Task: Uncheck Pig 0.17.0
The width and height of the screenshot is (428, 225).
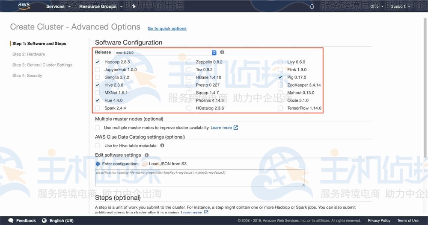Action: (x=280, y=77)
